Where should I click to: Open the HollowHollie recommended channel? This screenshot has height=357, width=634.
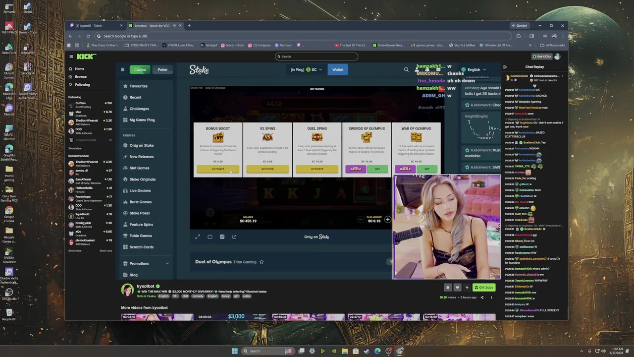click(x=90, y=189)
